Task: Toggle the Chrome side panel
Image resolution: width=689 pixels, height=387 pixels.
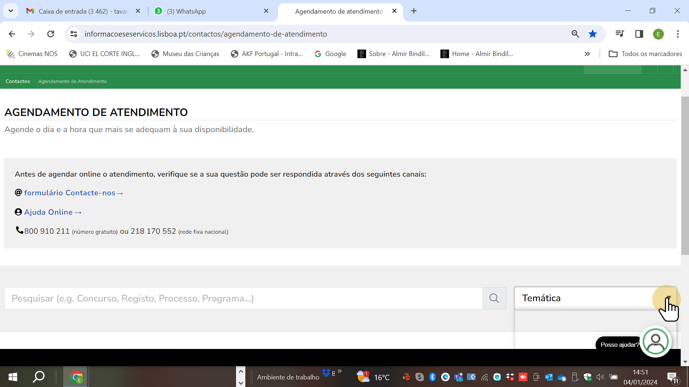Action: coord(639,34)
